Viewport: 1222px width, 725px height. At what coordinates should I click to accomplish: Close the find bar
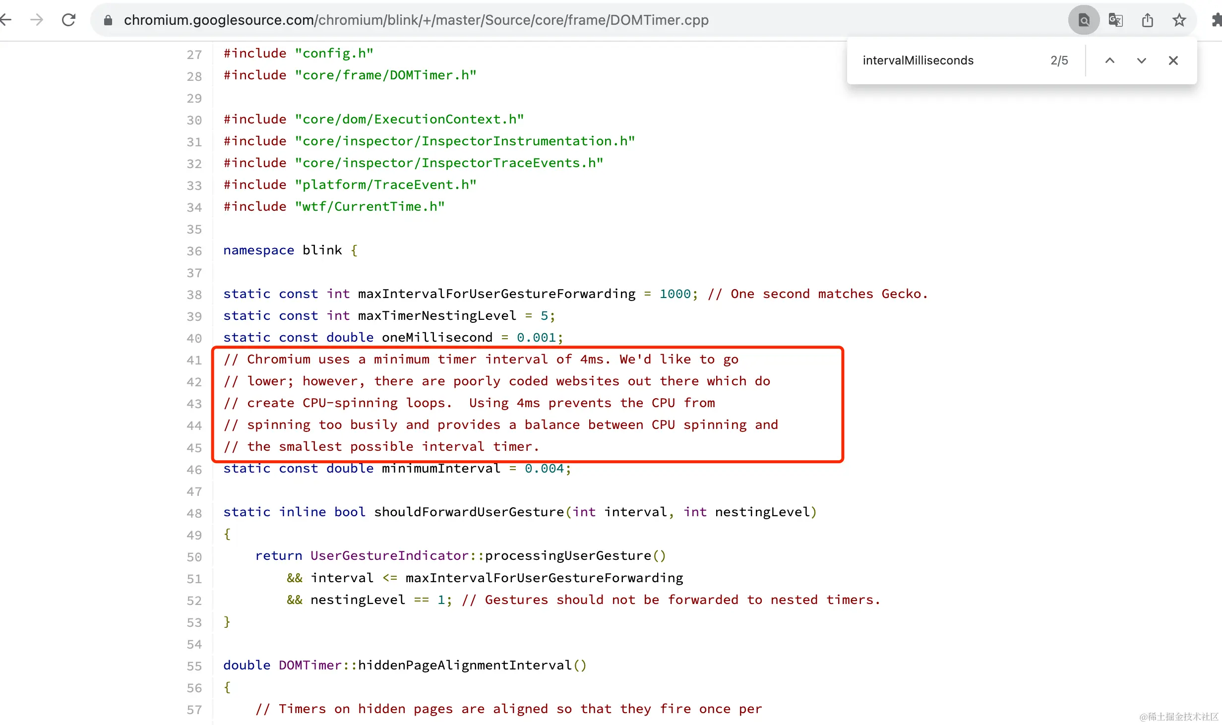[x=1173, y=60]
